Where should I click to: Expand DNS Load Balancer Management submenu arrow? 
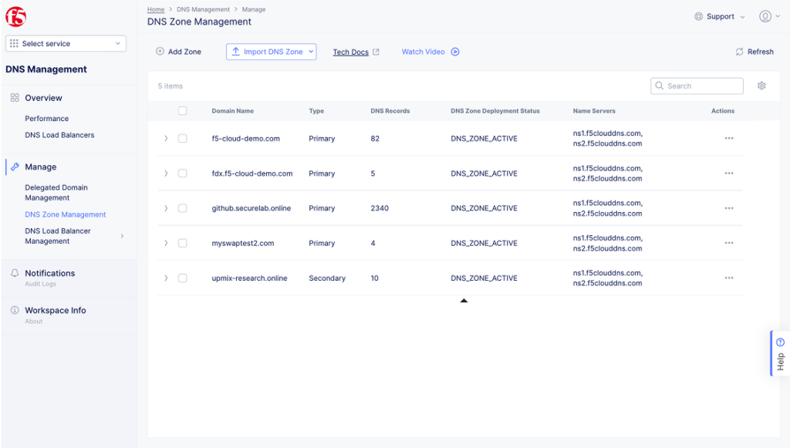122,236
